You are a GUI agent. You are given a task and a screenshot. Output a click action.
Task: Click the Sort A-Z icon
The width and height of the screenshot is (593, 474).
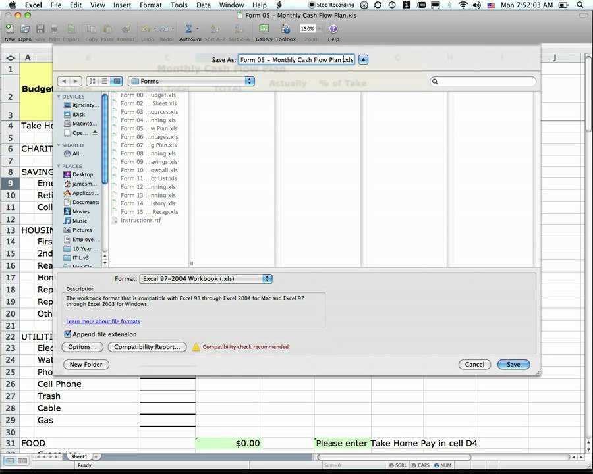(x=214, y=29)
